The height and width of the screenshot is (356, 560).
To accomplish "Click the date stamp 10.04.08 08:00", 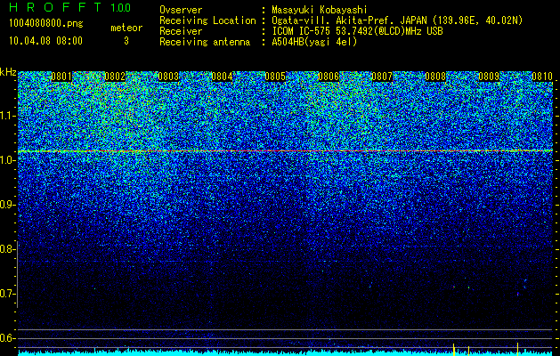I will click(x=45, y=41).
